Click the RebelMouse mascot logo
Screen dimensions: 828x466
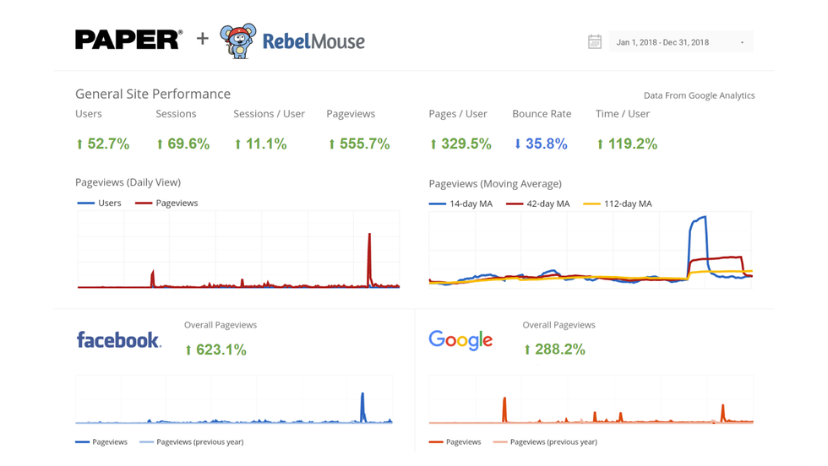coord(237,41)
